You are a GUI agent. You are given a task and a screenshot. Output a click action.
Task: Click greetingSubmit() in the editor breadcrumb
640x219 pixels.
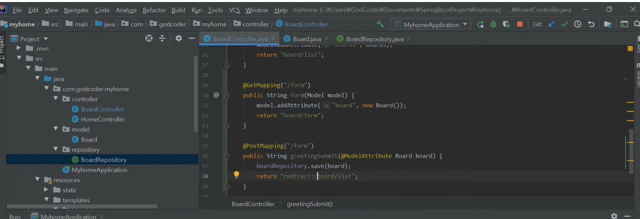(x=310, y=204)
